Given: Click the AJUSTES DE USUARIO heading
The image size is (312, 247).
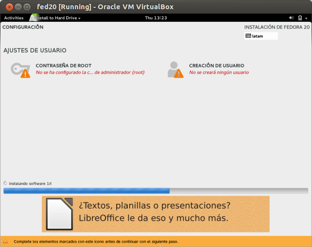Looking at the screenshot, I should pos(35,50).
